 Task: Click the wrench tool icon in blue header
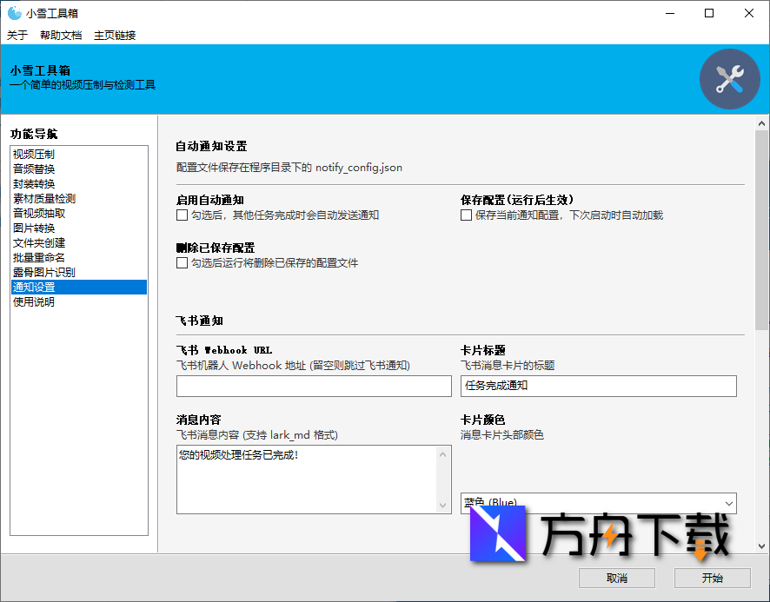pyautogui.click(x=729, y=78)
